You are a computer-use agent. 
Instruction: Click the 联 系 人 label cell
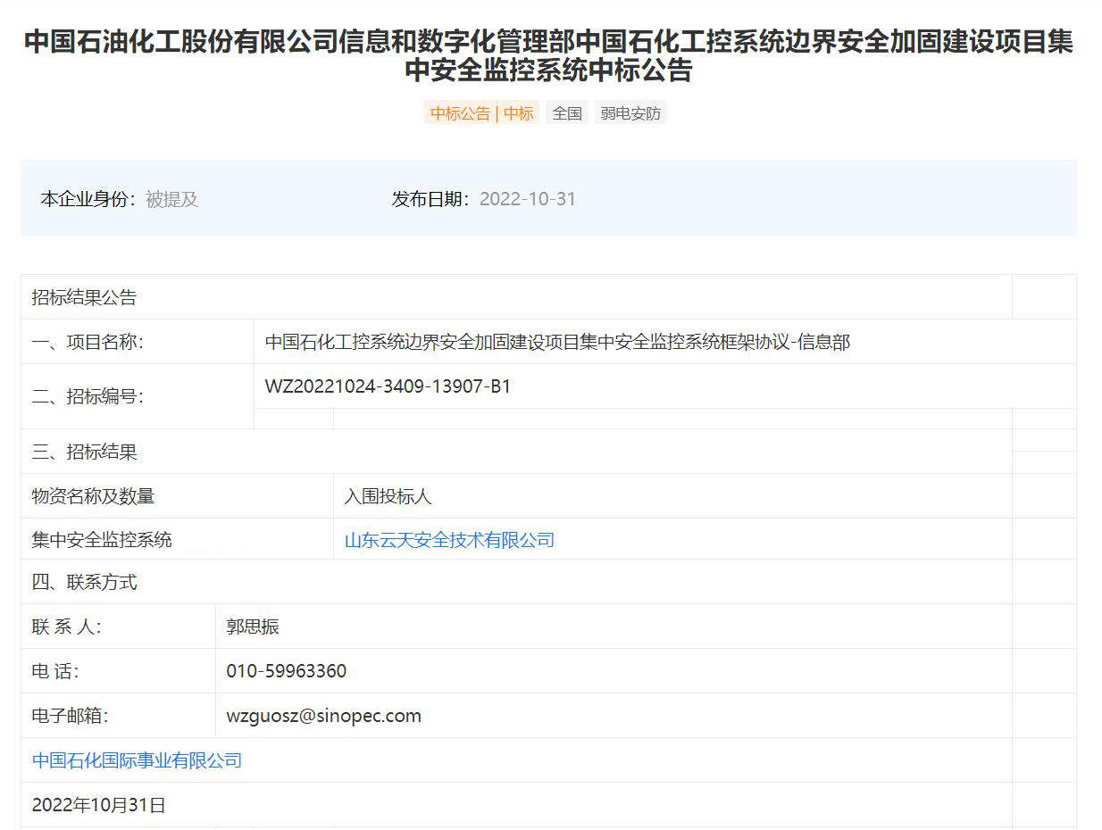(118, 627)
